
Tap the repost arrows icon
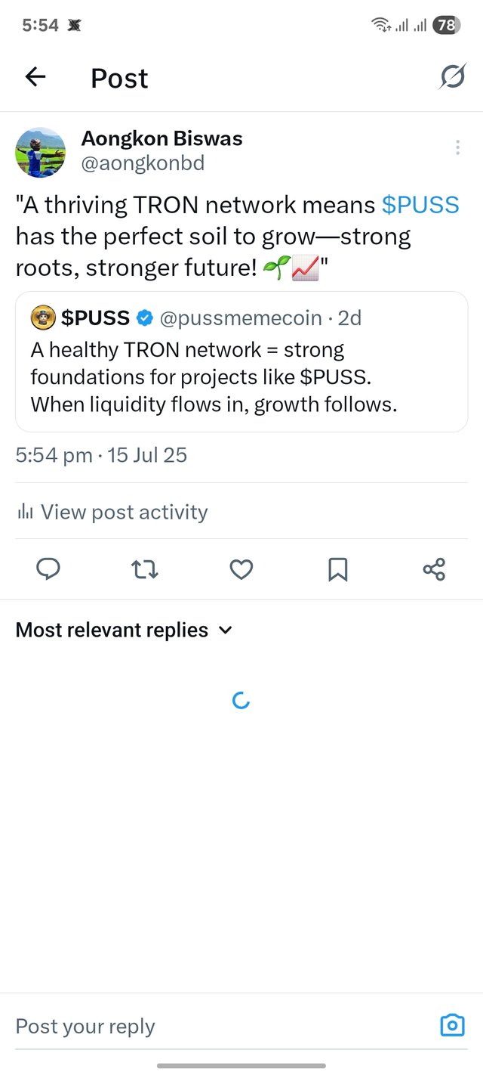pyautogui.click(x=145, y=569)
